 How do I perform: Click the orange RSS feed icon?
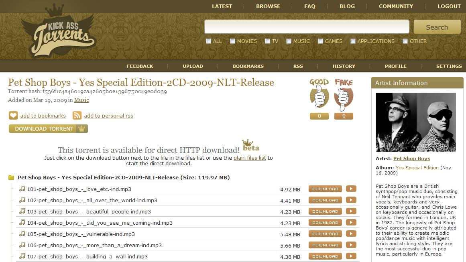pyautogui.click(x=77, y=115)
